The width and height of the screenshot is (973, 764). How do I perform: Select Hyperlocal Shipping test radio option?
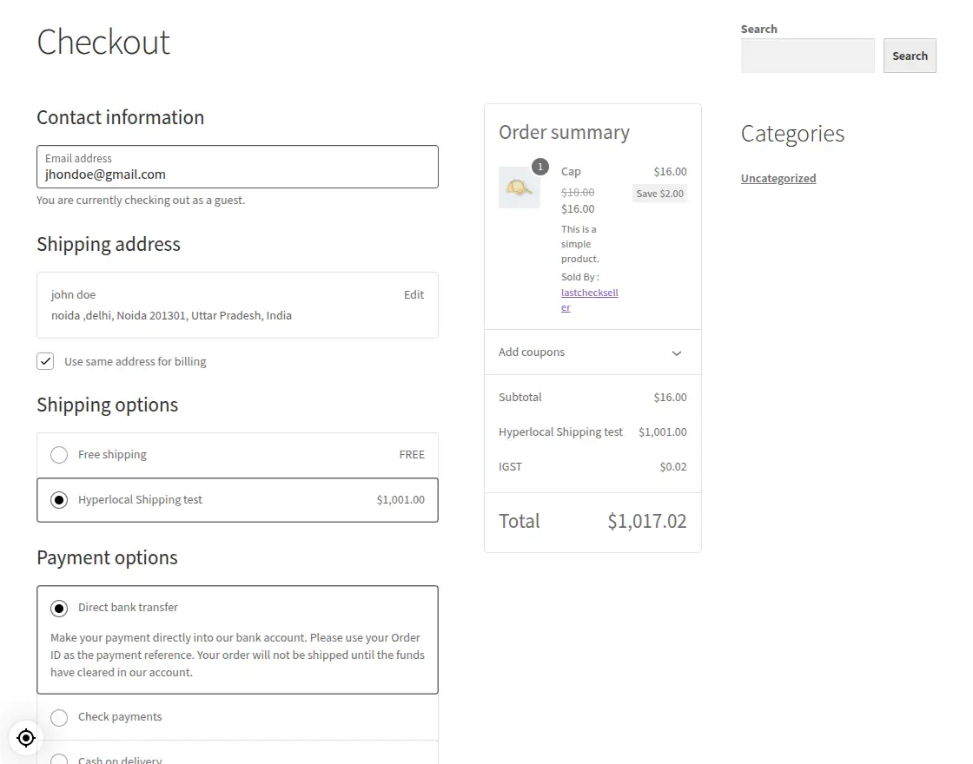point(59,500)
